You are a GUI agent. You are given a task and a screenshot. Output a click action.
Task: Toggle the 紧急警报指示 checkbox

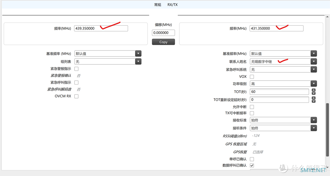click(x=76, y=69)
